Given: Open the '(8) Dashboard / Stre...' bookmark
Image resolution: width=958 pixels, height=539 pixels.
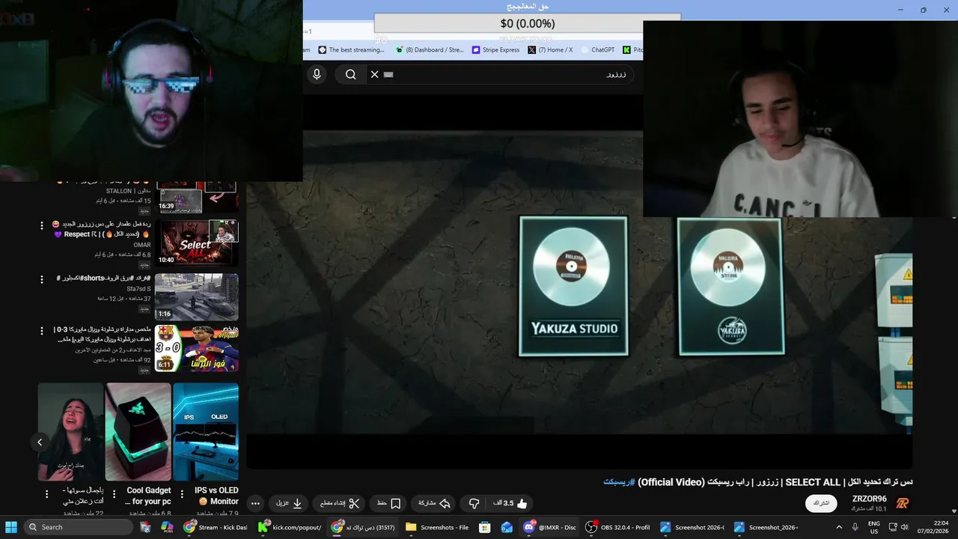Looking at the screenshot, I should coord(429,50).
